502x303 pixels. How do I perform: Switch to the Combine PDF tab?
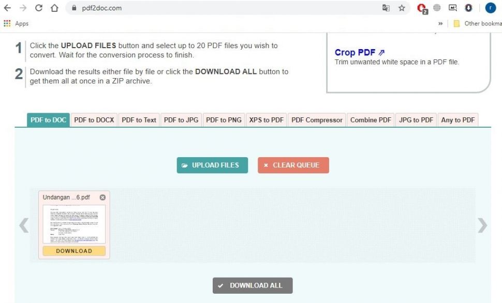371,120
